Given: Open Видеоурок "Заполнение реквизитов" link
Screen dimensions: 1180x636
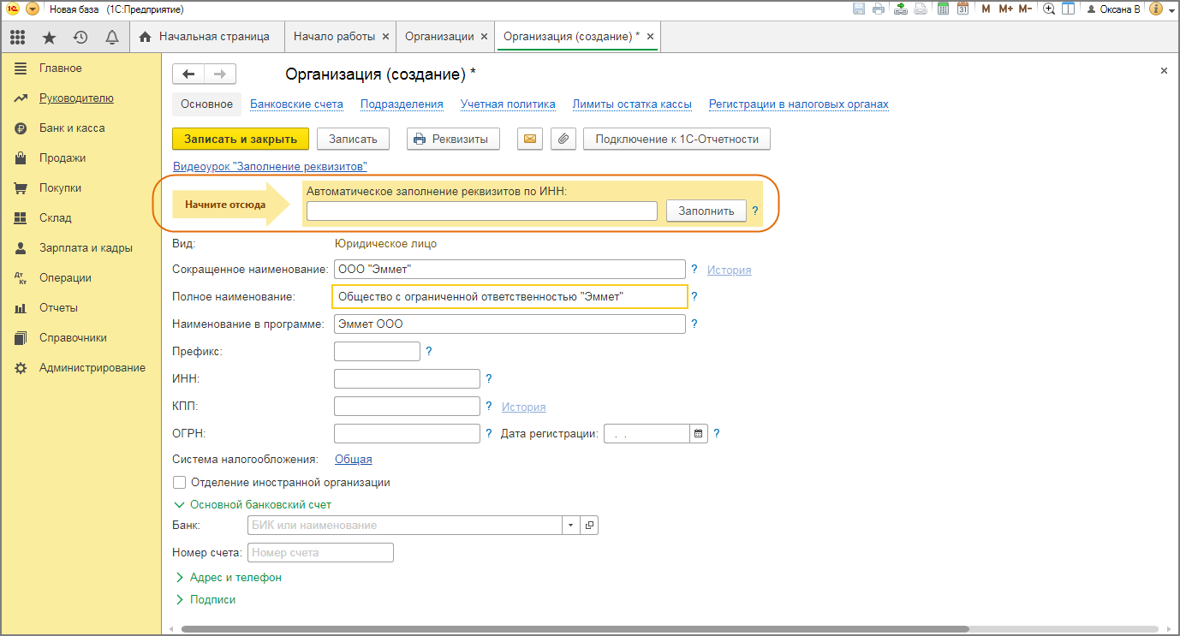Looking at the screenshot, I should (270, 167).
